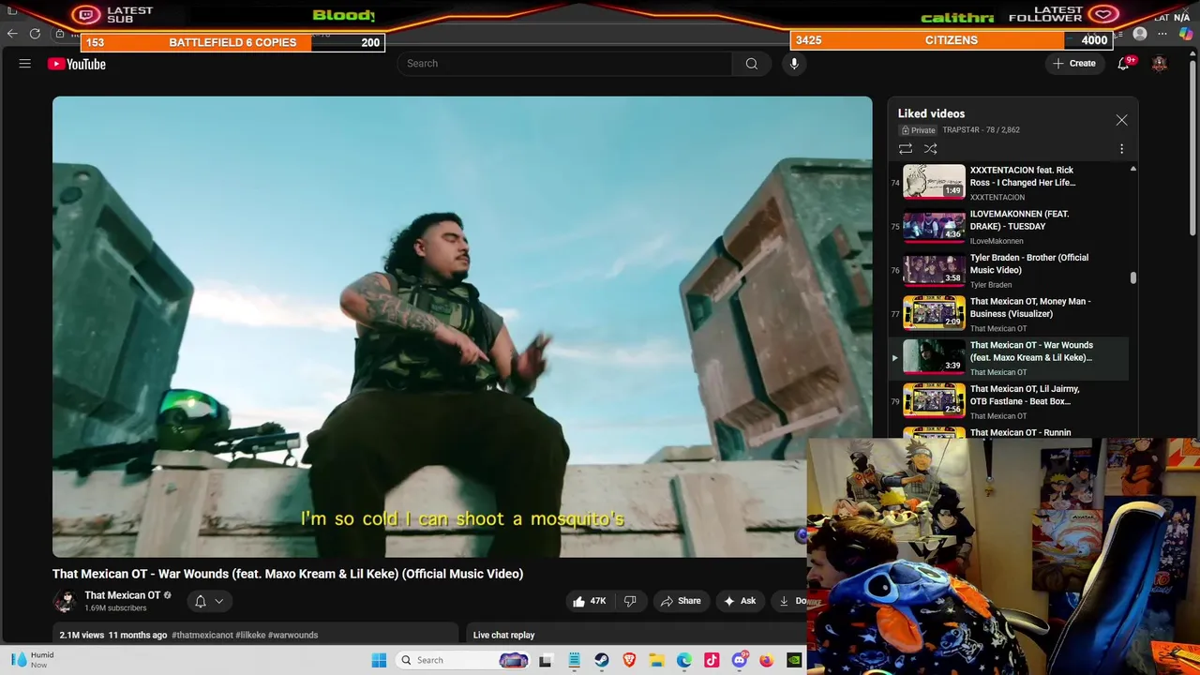Click the #warwounds hashtag

(292, 635)
